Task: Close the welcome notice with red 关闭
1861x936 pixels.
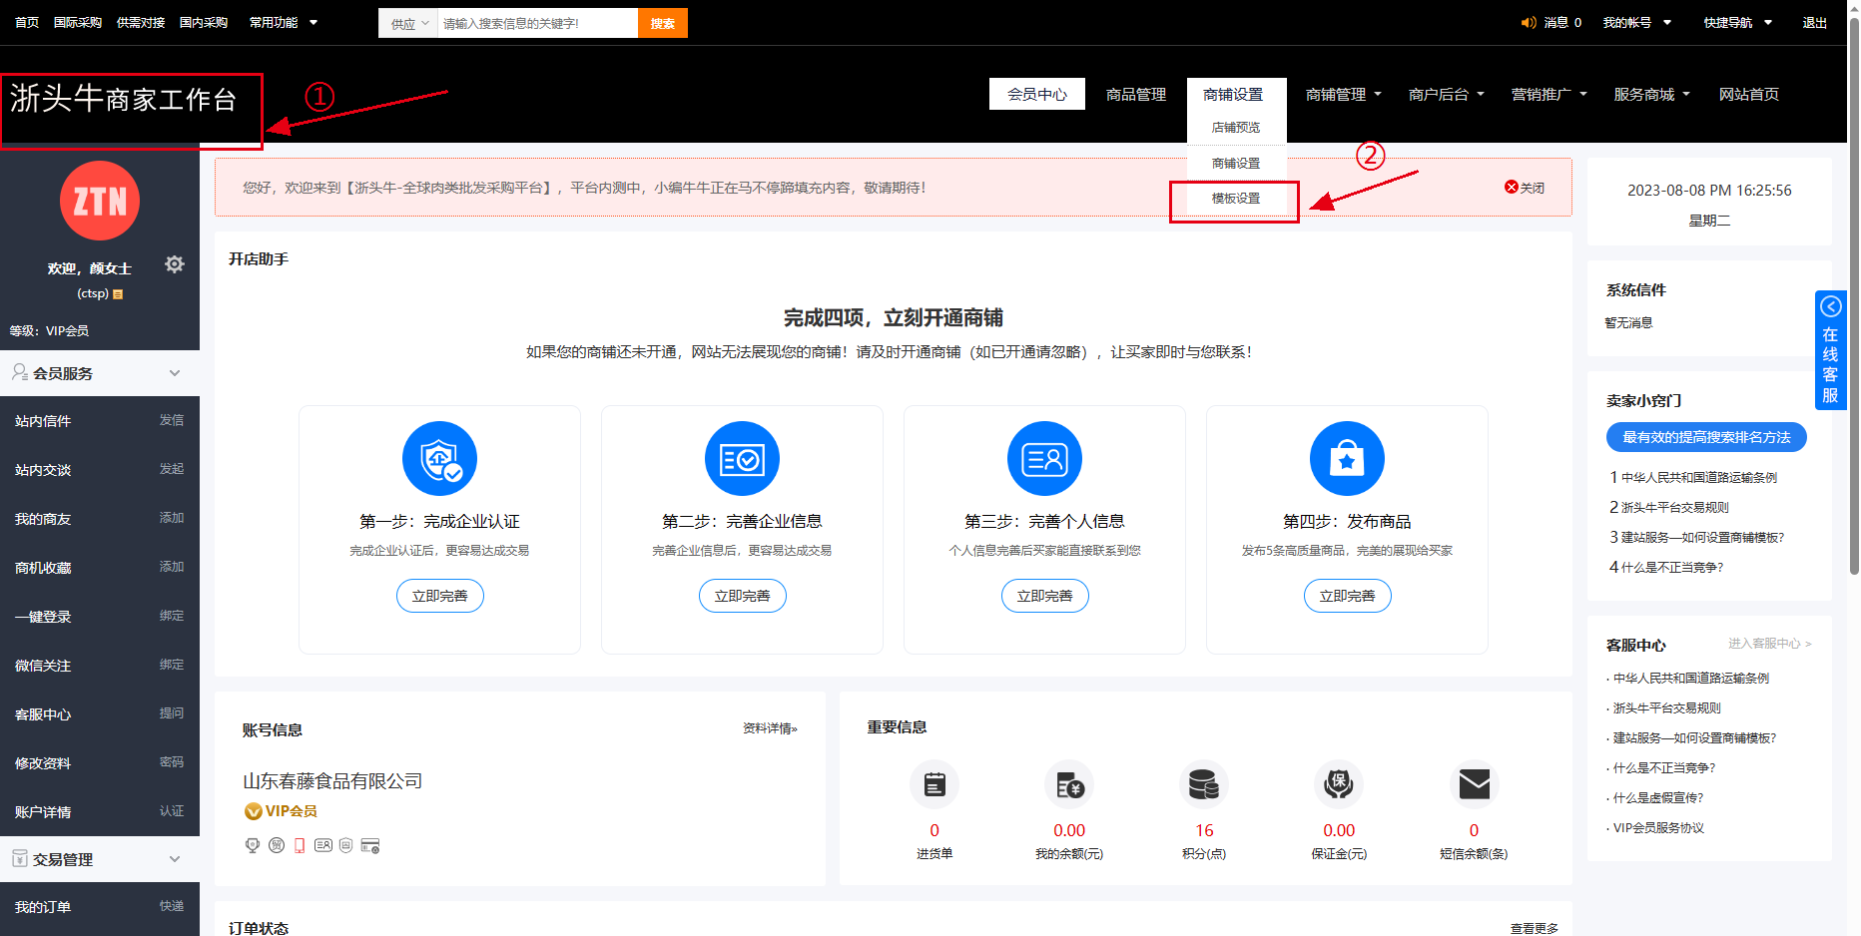Action: point(1525,188)
